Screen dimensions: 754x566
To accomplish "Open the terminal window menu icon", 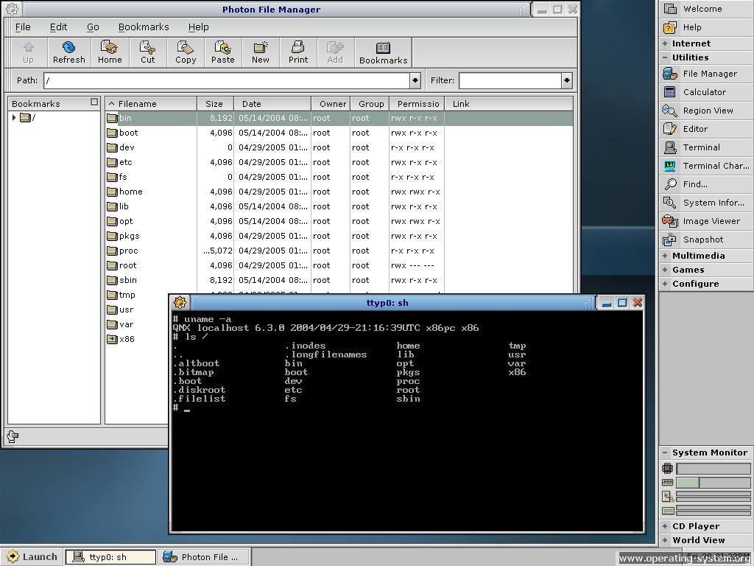I will [x=180, y=303].
